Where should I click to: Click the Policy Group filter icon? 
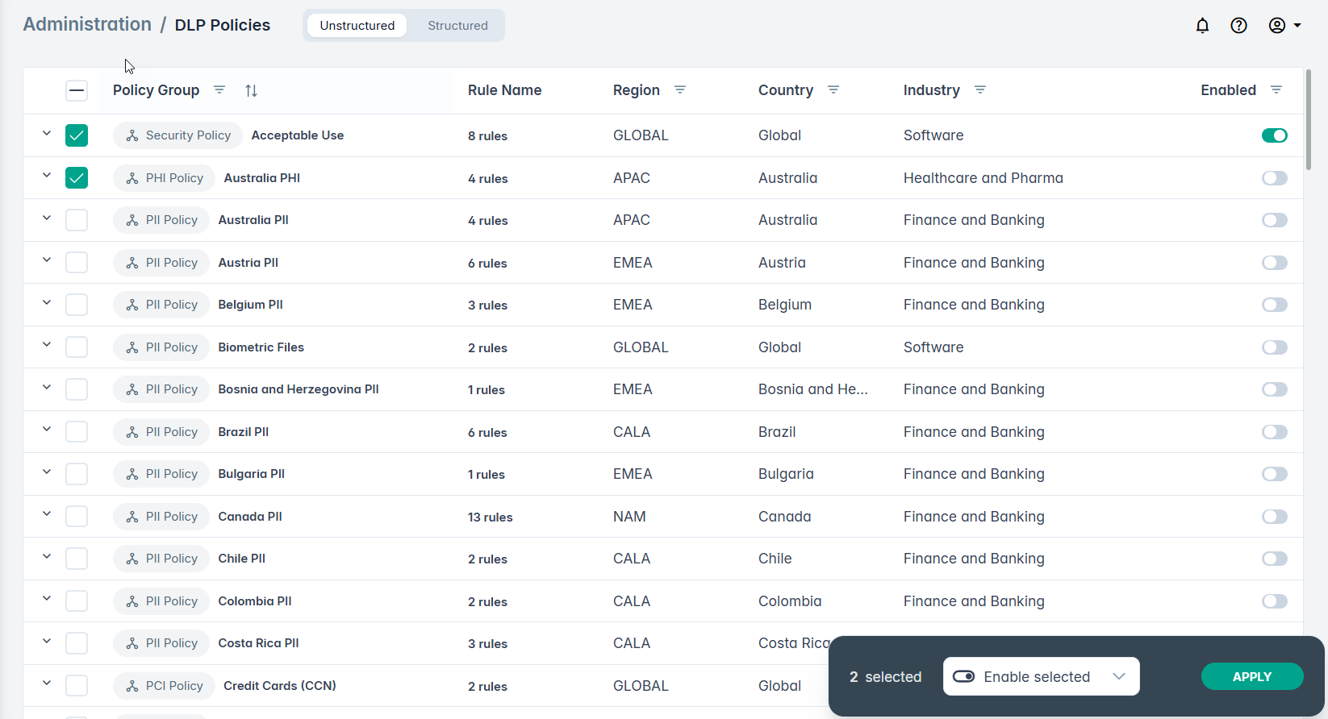(219, 90)
